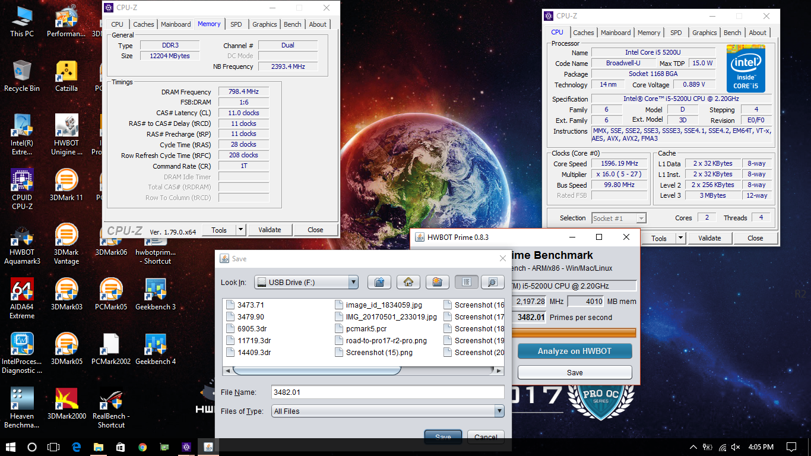Select the HWBOT Aquamark3 desktop icon
811x456 pixels.
(22, 244)
